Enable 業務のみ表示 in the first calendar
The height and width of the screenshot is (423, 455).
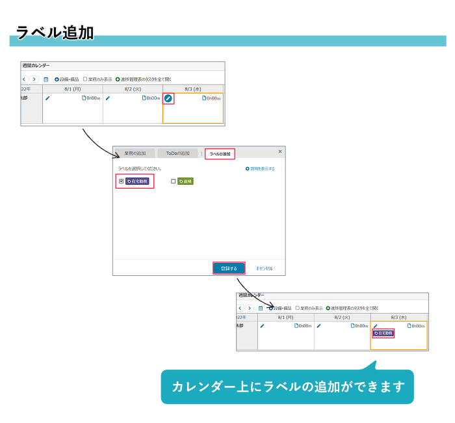coord(85,79)
